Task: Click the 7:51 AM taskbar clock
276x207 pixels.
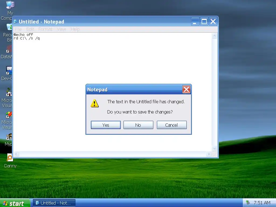Action: [x=262, y=203]
